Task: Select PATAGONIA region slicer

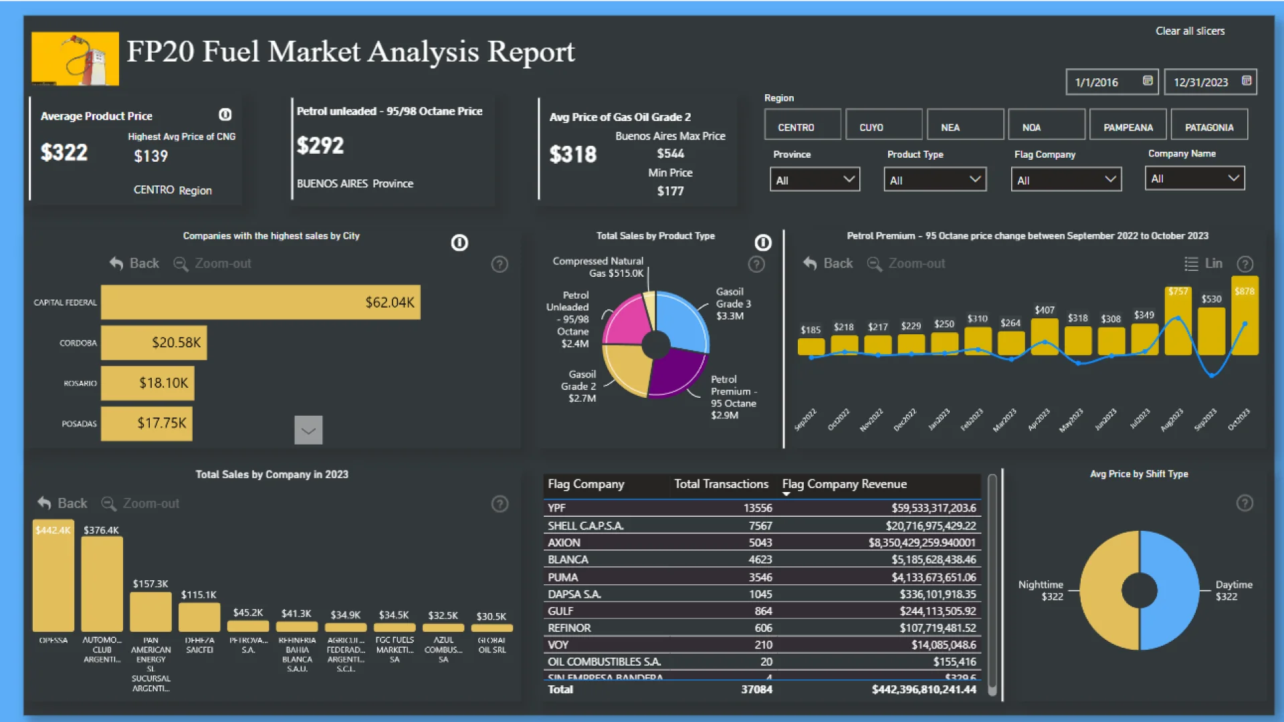Action: (x=1209, y=124)
